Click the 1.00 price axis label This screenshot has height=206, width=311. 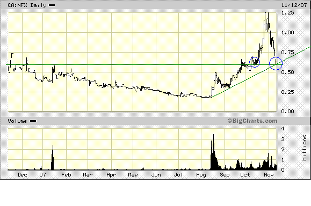[x=287, y=33]
